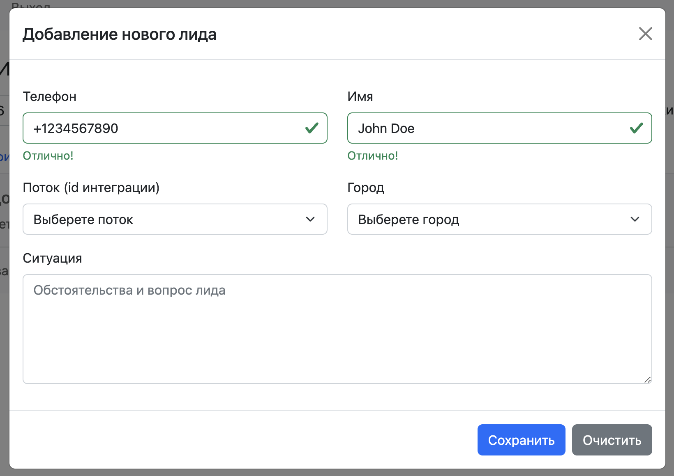
Task: Close the 'Добавление нового лида' dialog
Action: click(645, 34)
